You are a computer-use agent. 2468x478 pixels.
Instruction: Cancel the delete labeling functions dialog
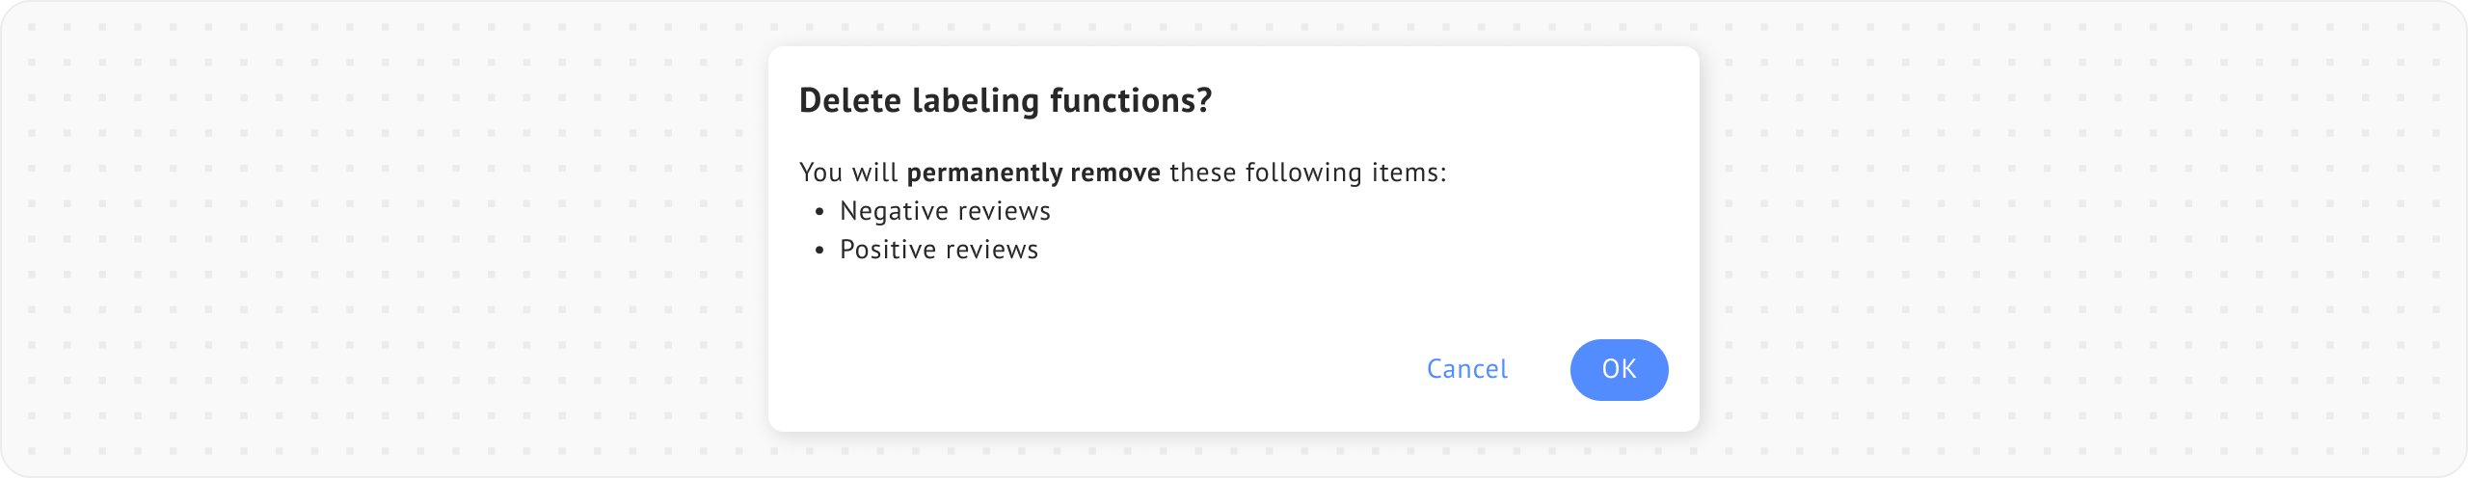1466,369
